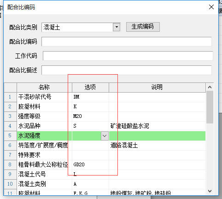Select the 混凝土代号 row name
This screenshot has width=222, height=199.
tap(44, 175)
